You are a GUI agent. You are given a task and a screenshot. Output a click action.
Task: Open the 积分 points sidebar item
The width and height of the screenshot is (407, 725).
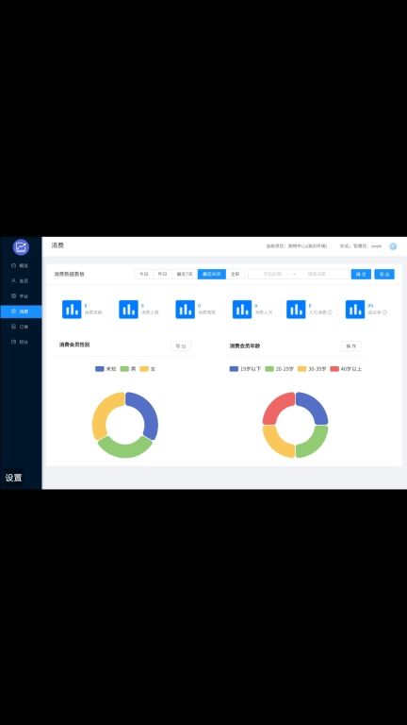click(21, 342)
